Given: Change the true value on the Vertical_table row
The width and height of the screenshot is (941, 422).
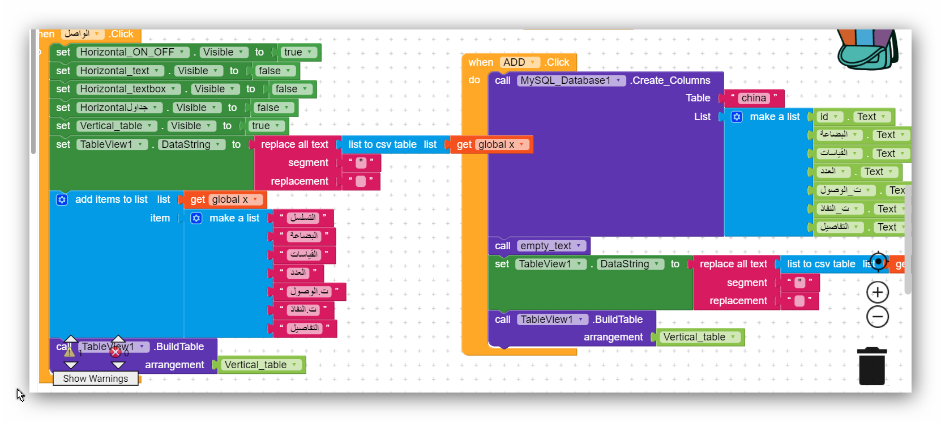Looking at the screenshot, I should [266, 126].
